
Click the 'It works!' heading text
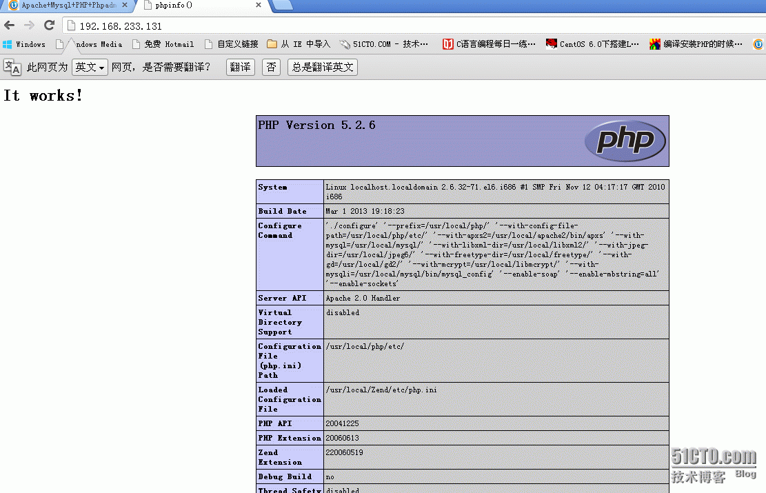click(43, 95)
